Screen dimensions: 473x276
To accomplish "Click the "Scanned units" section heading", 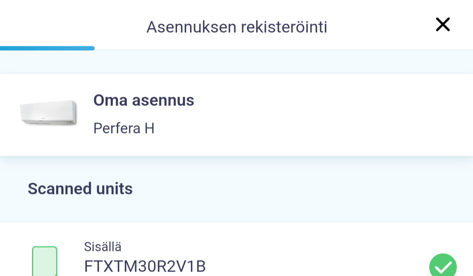I will click(x=80, y=188).
